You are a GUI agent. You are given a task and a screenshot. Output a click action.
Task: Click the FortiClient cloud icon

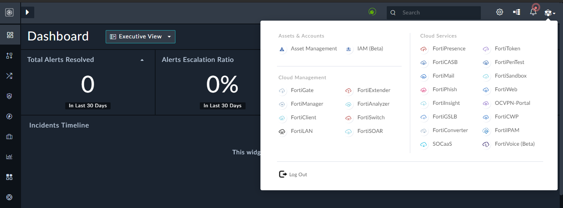coord(282,118)
